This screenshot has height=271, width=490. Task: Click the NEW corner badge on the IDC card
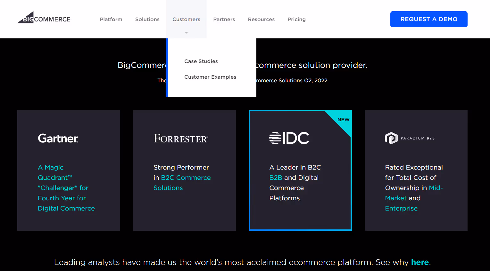(x=343, y=120)
